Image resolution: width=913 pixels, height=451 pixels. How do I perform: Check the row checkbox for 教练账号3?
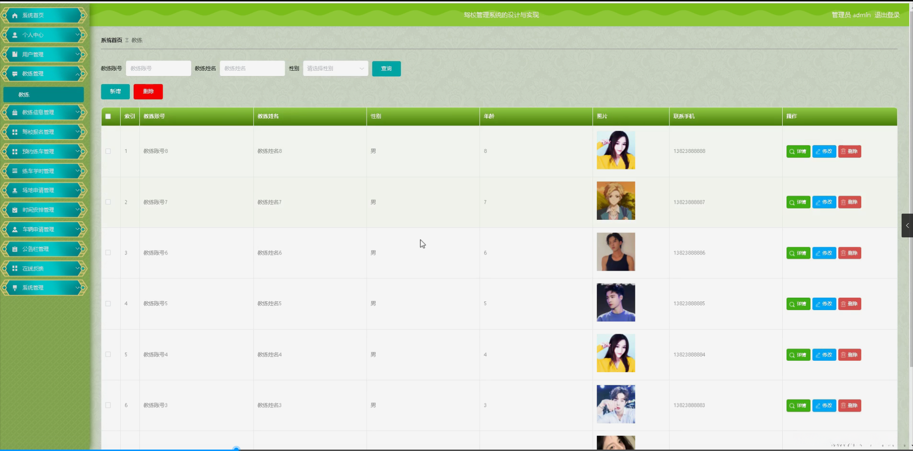(x=108, y=405)
